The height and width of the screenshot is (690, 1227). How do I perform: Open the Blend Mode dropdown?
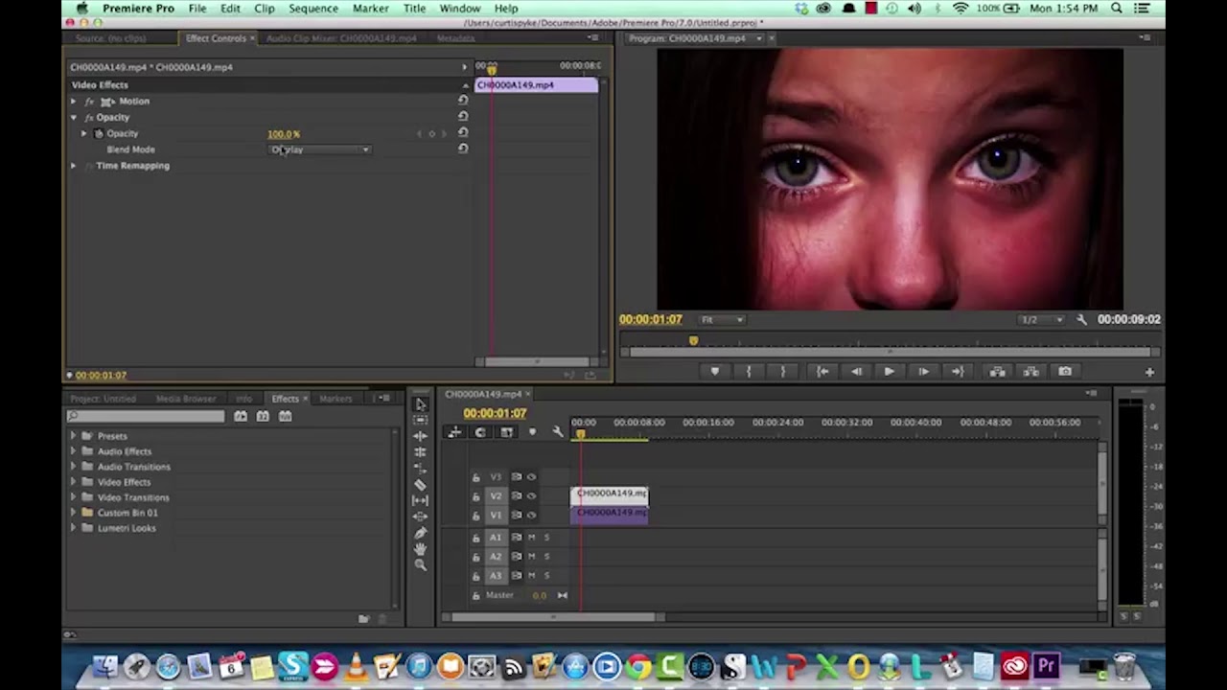[320, 149]
